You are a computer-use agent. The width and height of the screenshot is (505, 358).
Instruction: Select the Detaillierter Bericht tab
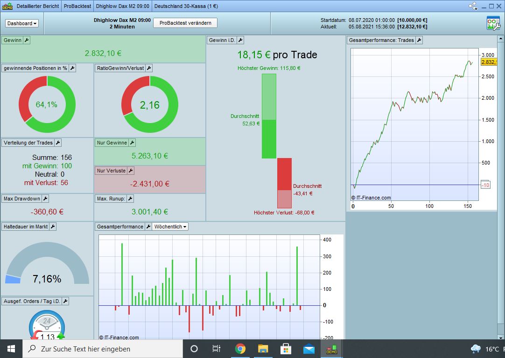[x=38, y=6]
